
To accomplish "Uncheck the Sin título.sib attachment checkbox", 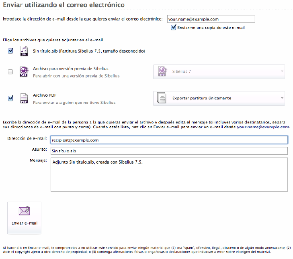I will [x=10, y=51].
